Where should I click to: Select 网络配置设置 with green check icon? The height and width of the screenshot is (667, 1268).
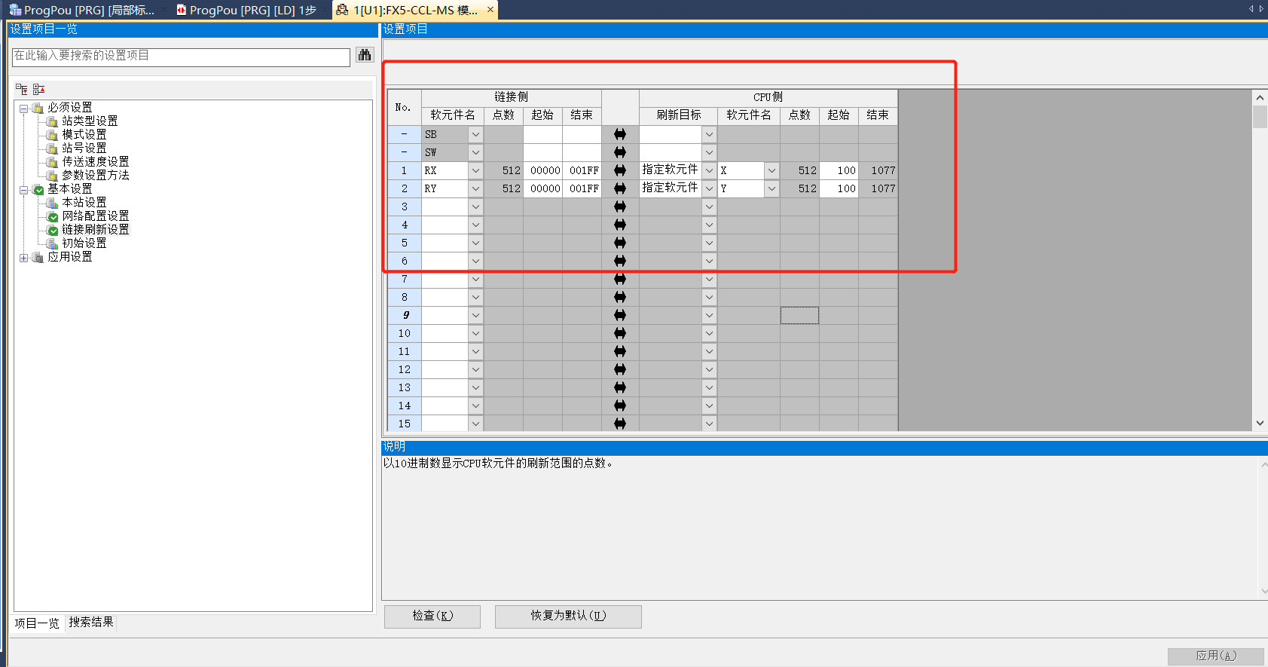tap(95, 216)
